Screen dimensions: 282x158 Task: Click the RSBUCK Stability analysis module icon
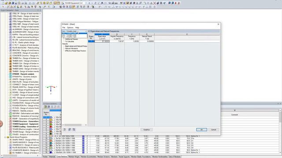tap(11, 111)
